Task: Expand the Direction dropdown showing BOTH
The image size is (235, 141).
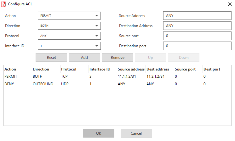Action: pos(69,26)
